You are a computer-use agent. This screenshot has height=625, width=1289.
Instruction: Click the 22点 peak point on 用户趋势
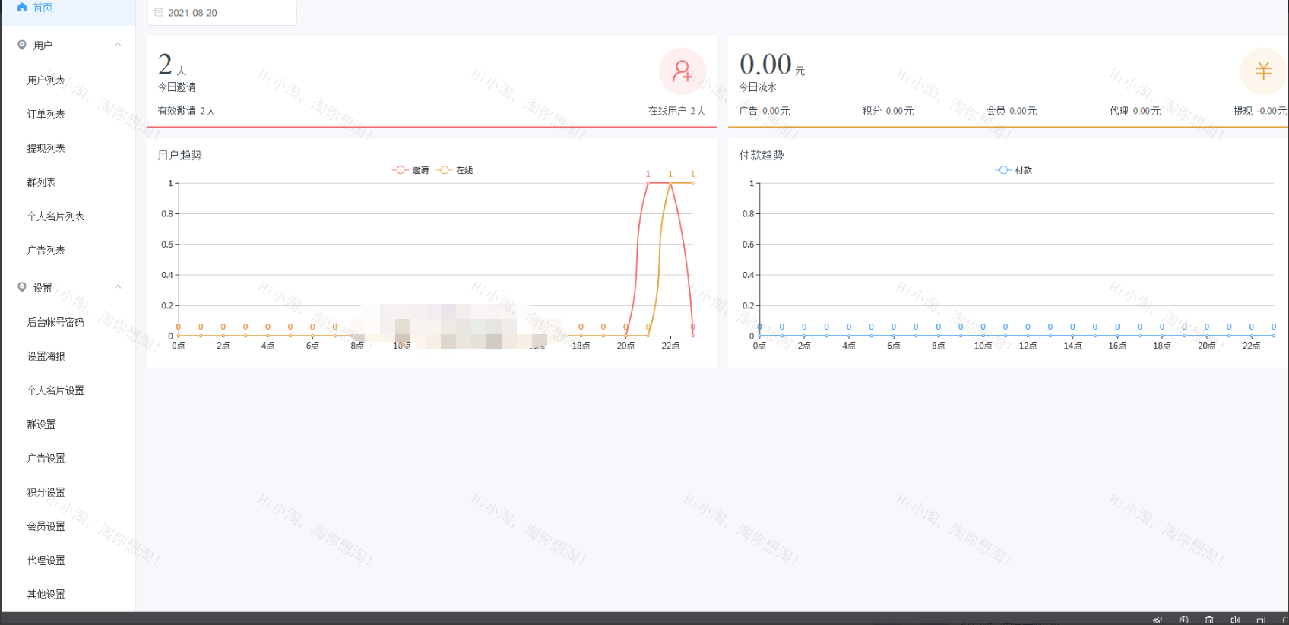pos(670,183)
